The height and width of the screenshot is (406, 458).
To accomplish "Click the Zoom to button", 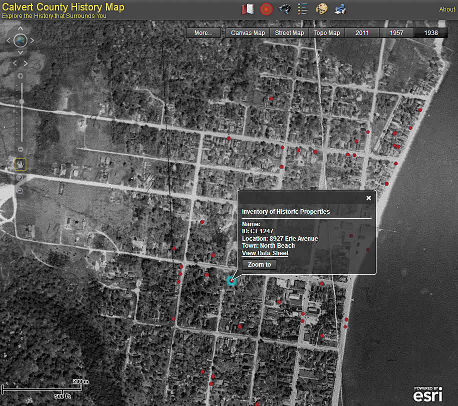I will [x=259, y=265].
